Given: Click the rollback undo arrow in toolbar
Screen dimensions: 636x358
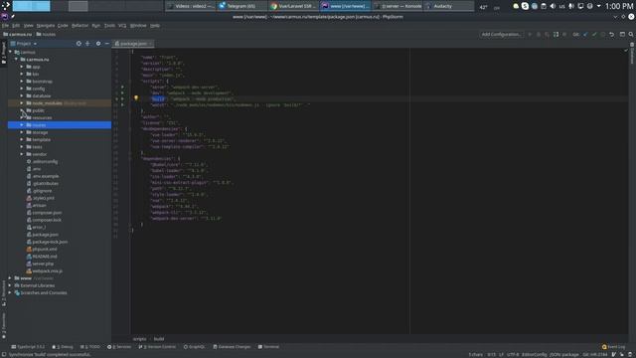Looking at the screenshot, I should click(x=612, y=35).
